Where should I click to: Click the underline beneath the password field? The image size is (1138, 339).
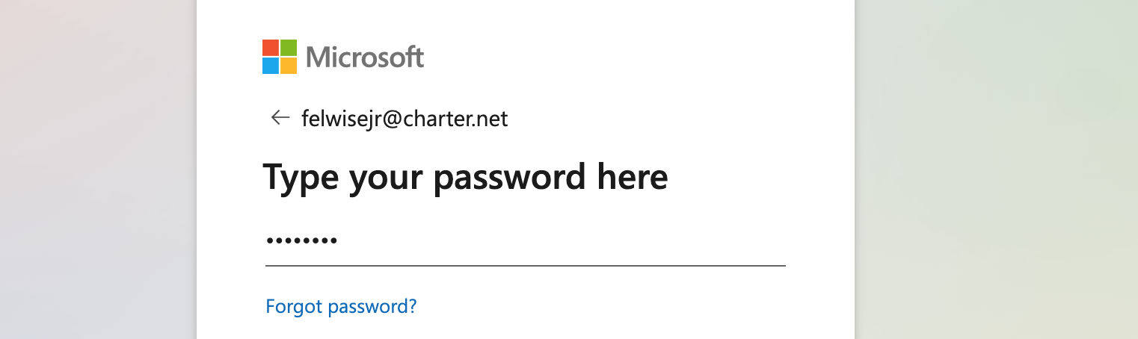coord(525,265)
